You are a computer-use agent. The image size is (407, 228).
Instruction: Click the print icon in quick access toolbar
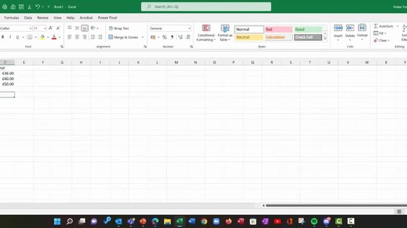pyautogui.click(x=4, y=7)
